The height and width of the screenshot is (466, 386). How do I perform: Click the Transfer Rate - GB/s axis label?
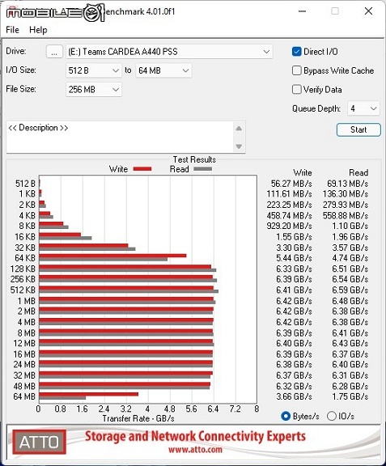coord(138,418)
